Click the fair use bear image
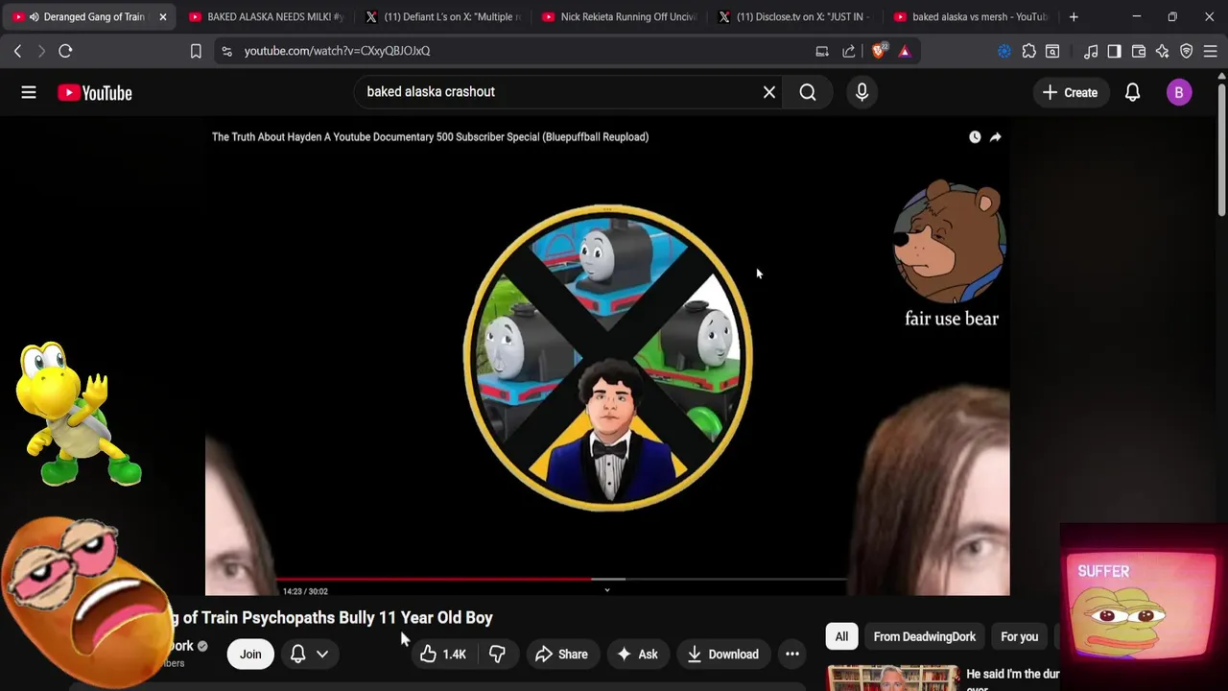 949,242
